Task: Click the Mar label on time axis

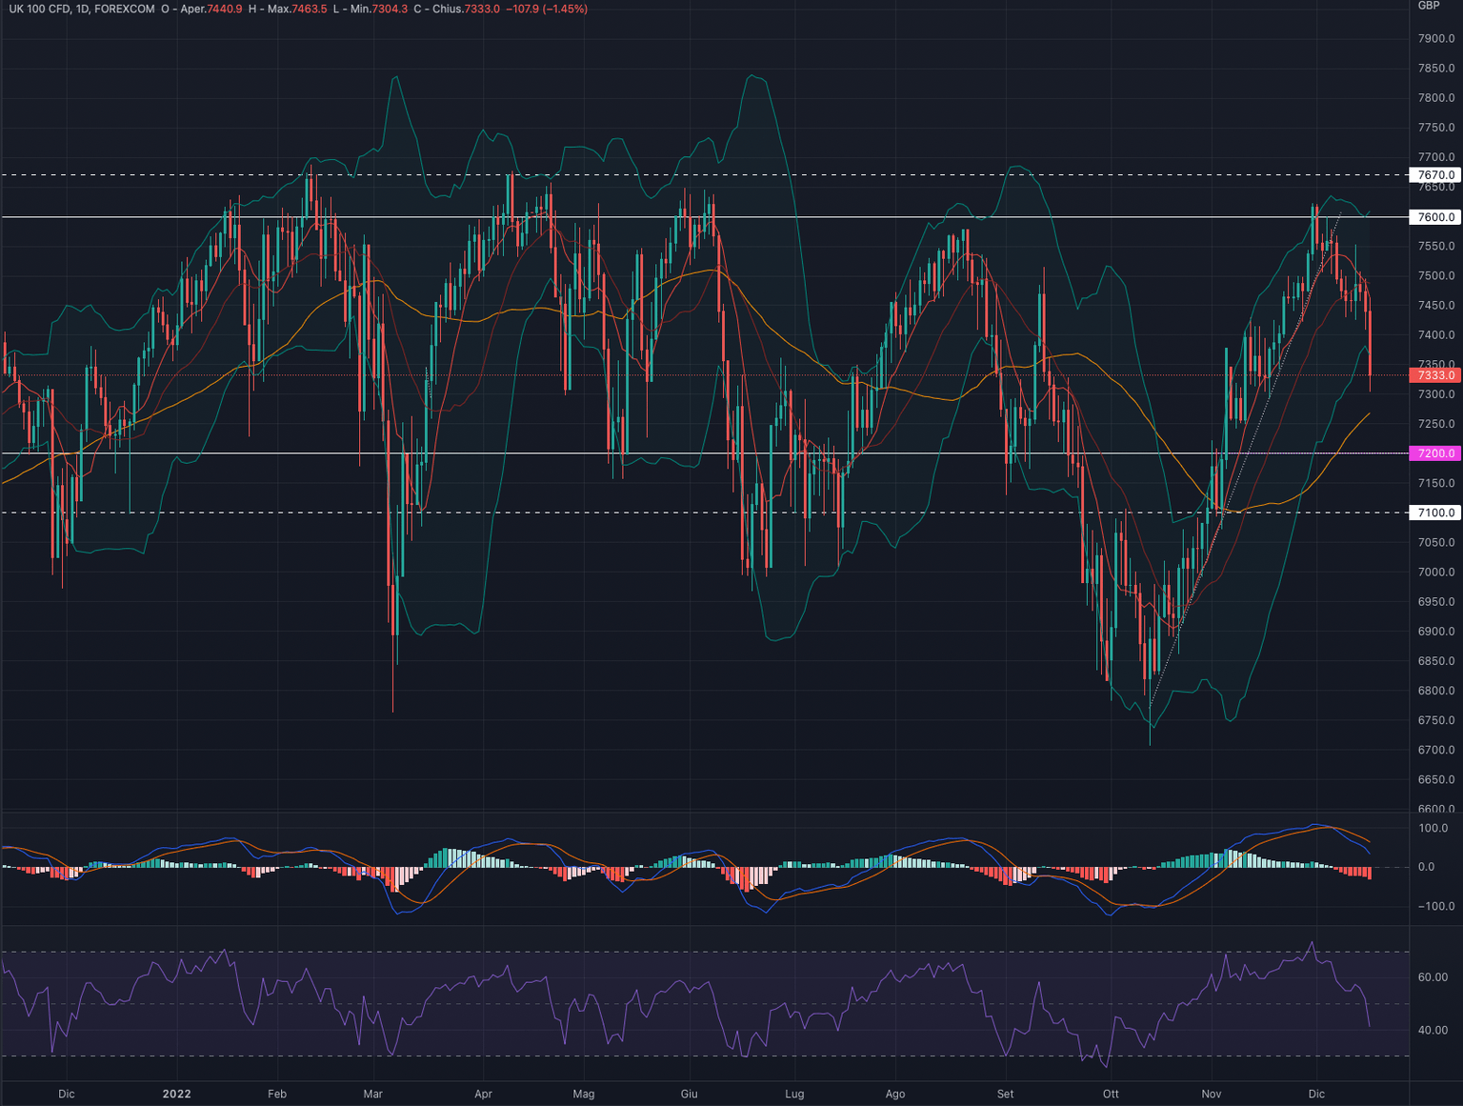Action: tap(372, 1094)
